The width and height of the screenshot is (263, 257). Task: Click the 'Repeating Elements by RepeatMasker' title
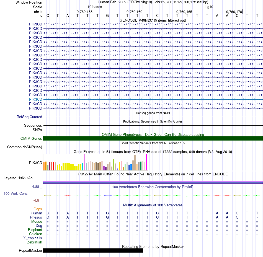tap(153, 246)
